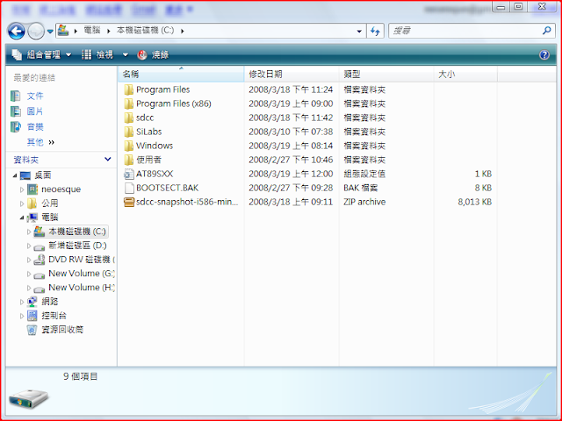
Task: Open the breadcrumb arrow after 本機磁碟機 (C:)
Action: click(182, 31)
